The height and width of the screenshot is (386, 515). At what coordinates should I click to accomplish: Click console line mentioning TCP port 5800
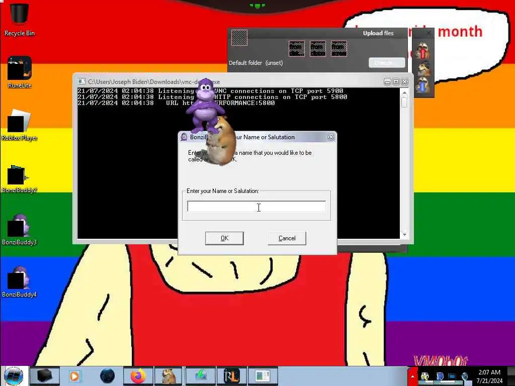coord(212,97)
